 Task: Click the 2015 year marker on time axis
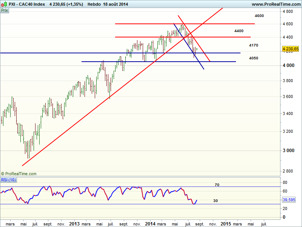pos(226,224)
